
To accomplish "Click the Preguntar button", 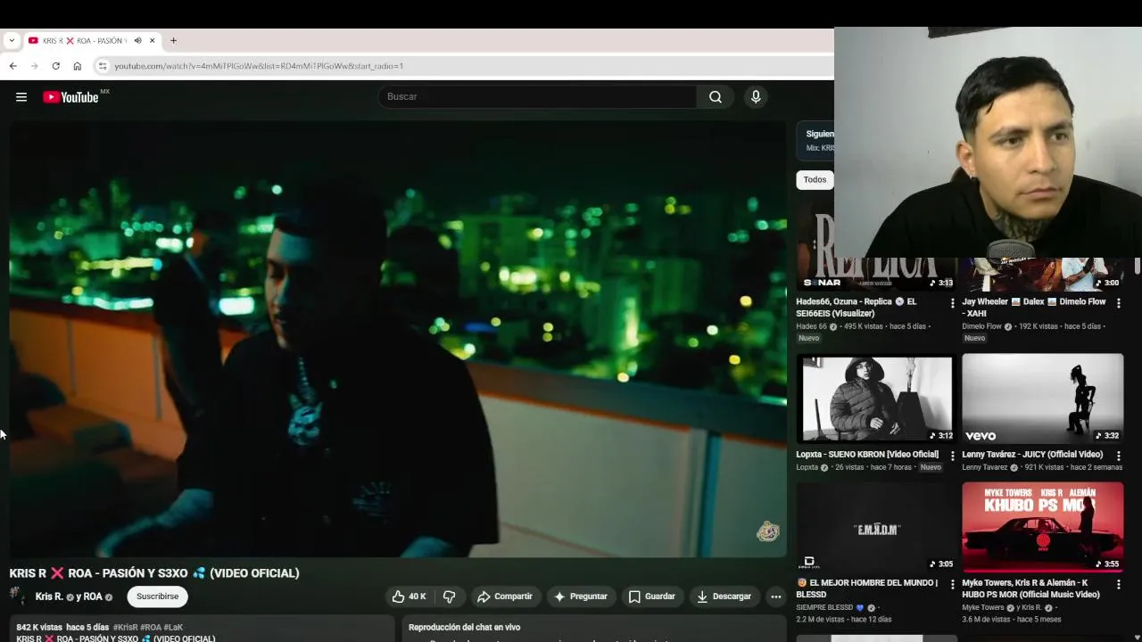I will [580, 597].
